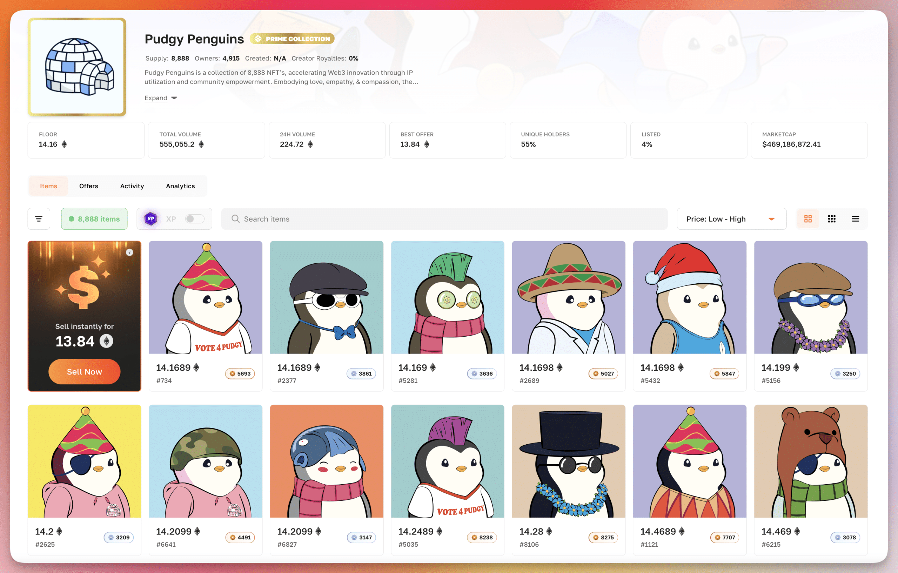Image resolution: width=898 pixels, height=573 pixels.
Task: Click rarity badge 5027
Action: coord(603,373)
